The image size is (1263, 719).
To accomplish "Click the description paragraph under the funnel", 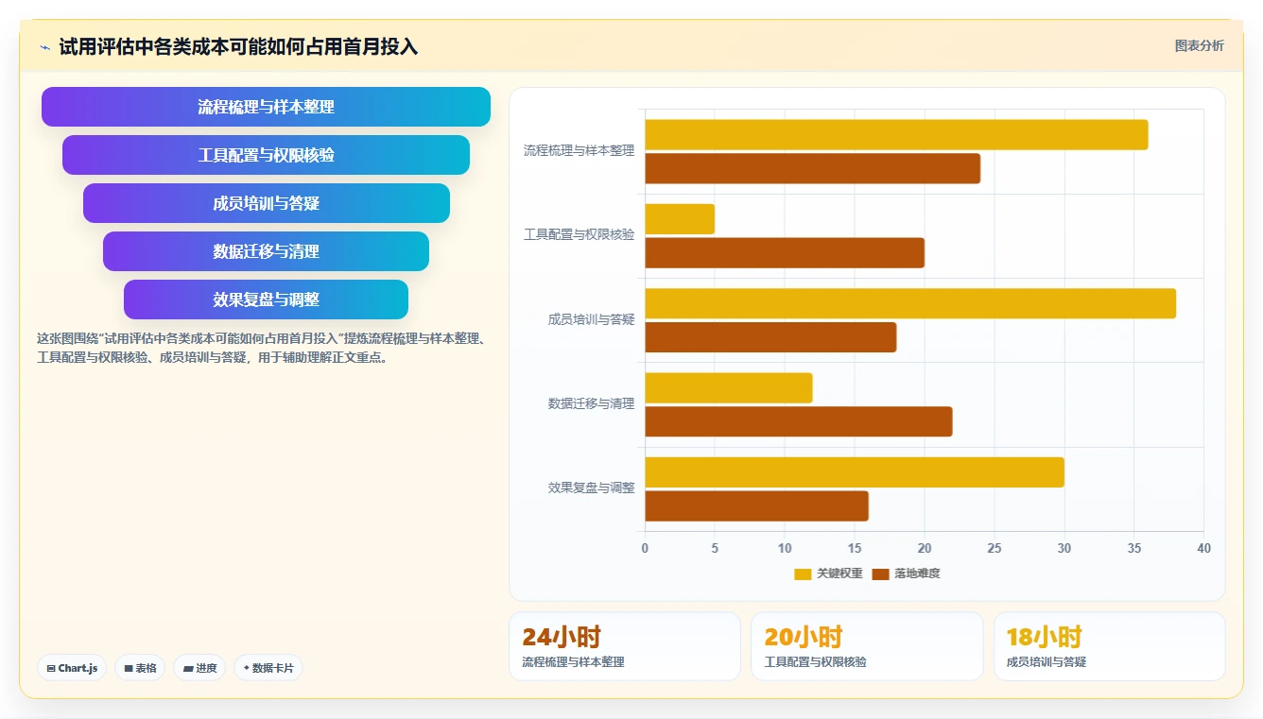I will pos(263,348).
